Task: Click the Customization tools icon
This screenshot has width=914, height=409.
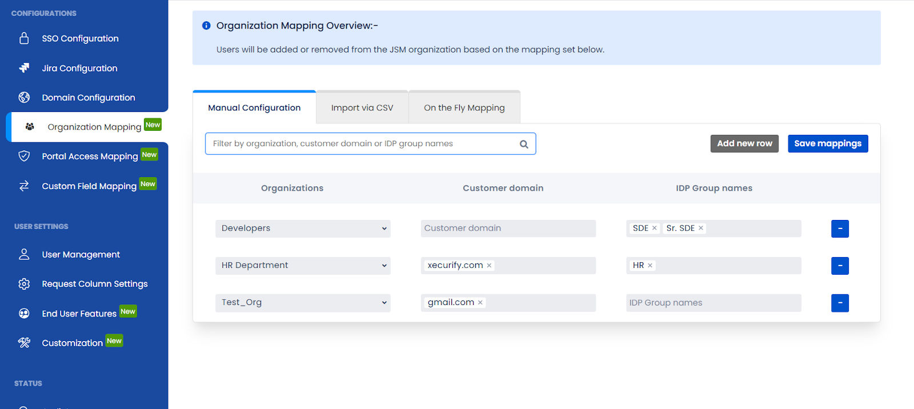Action: [x=24, y=343]
